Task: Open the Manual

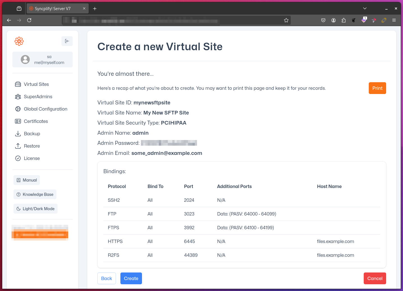Action: coord(26,180)
